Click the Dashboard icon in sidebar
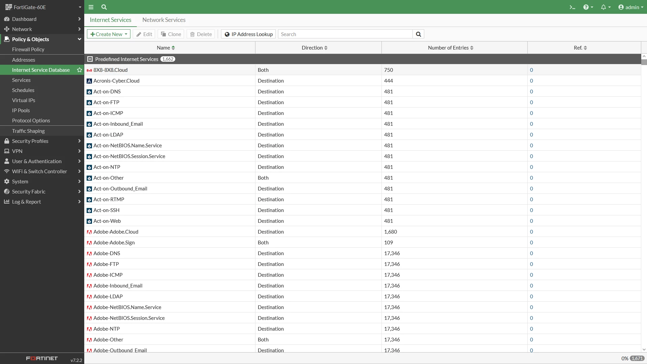 pos(7,19)
